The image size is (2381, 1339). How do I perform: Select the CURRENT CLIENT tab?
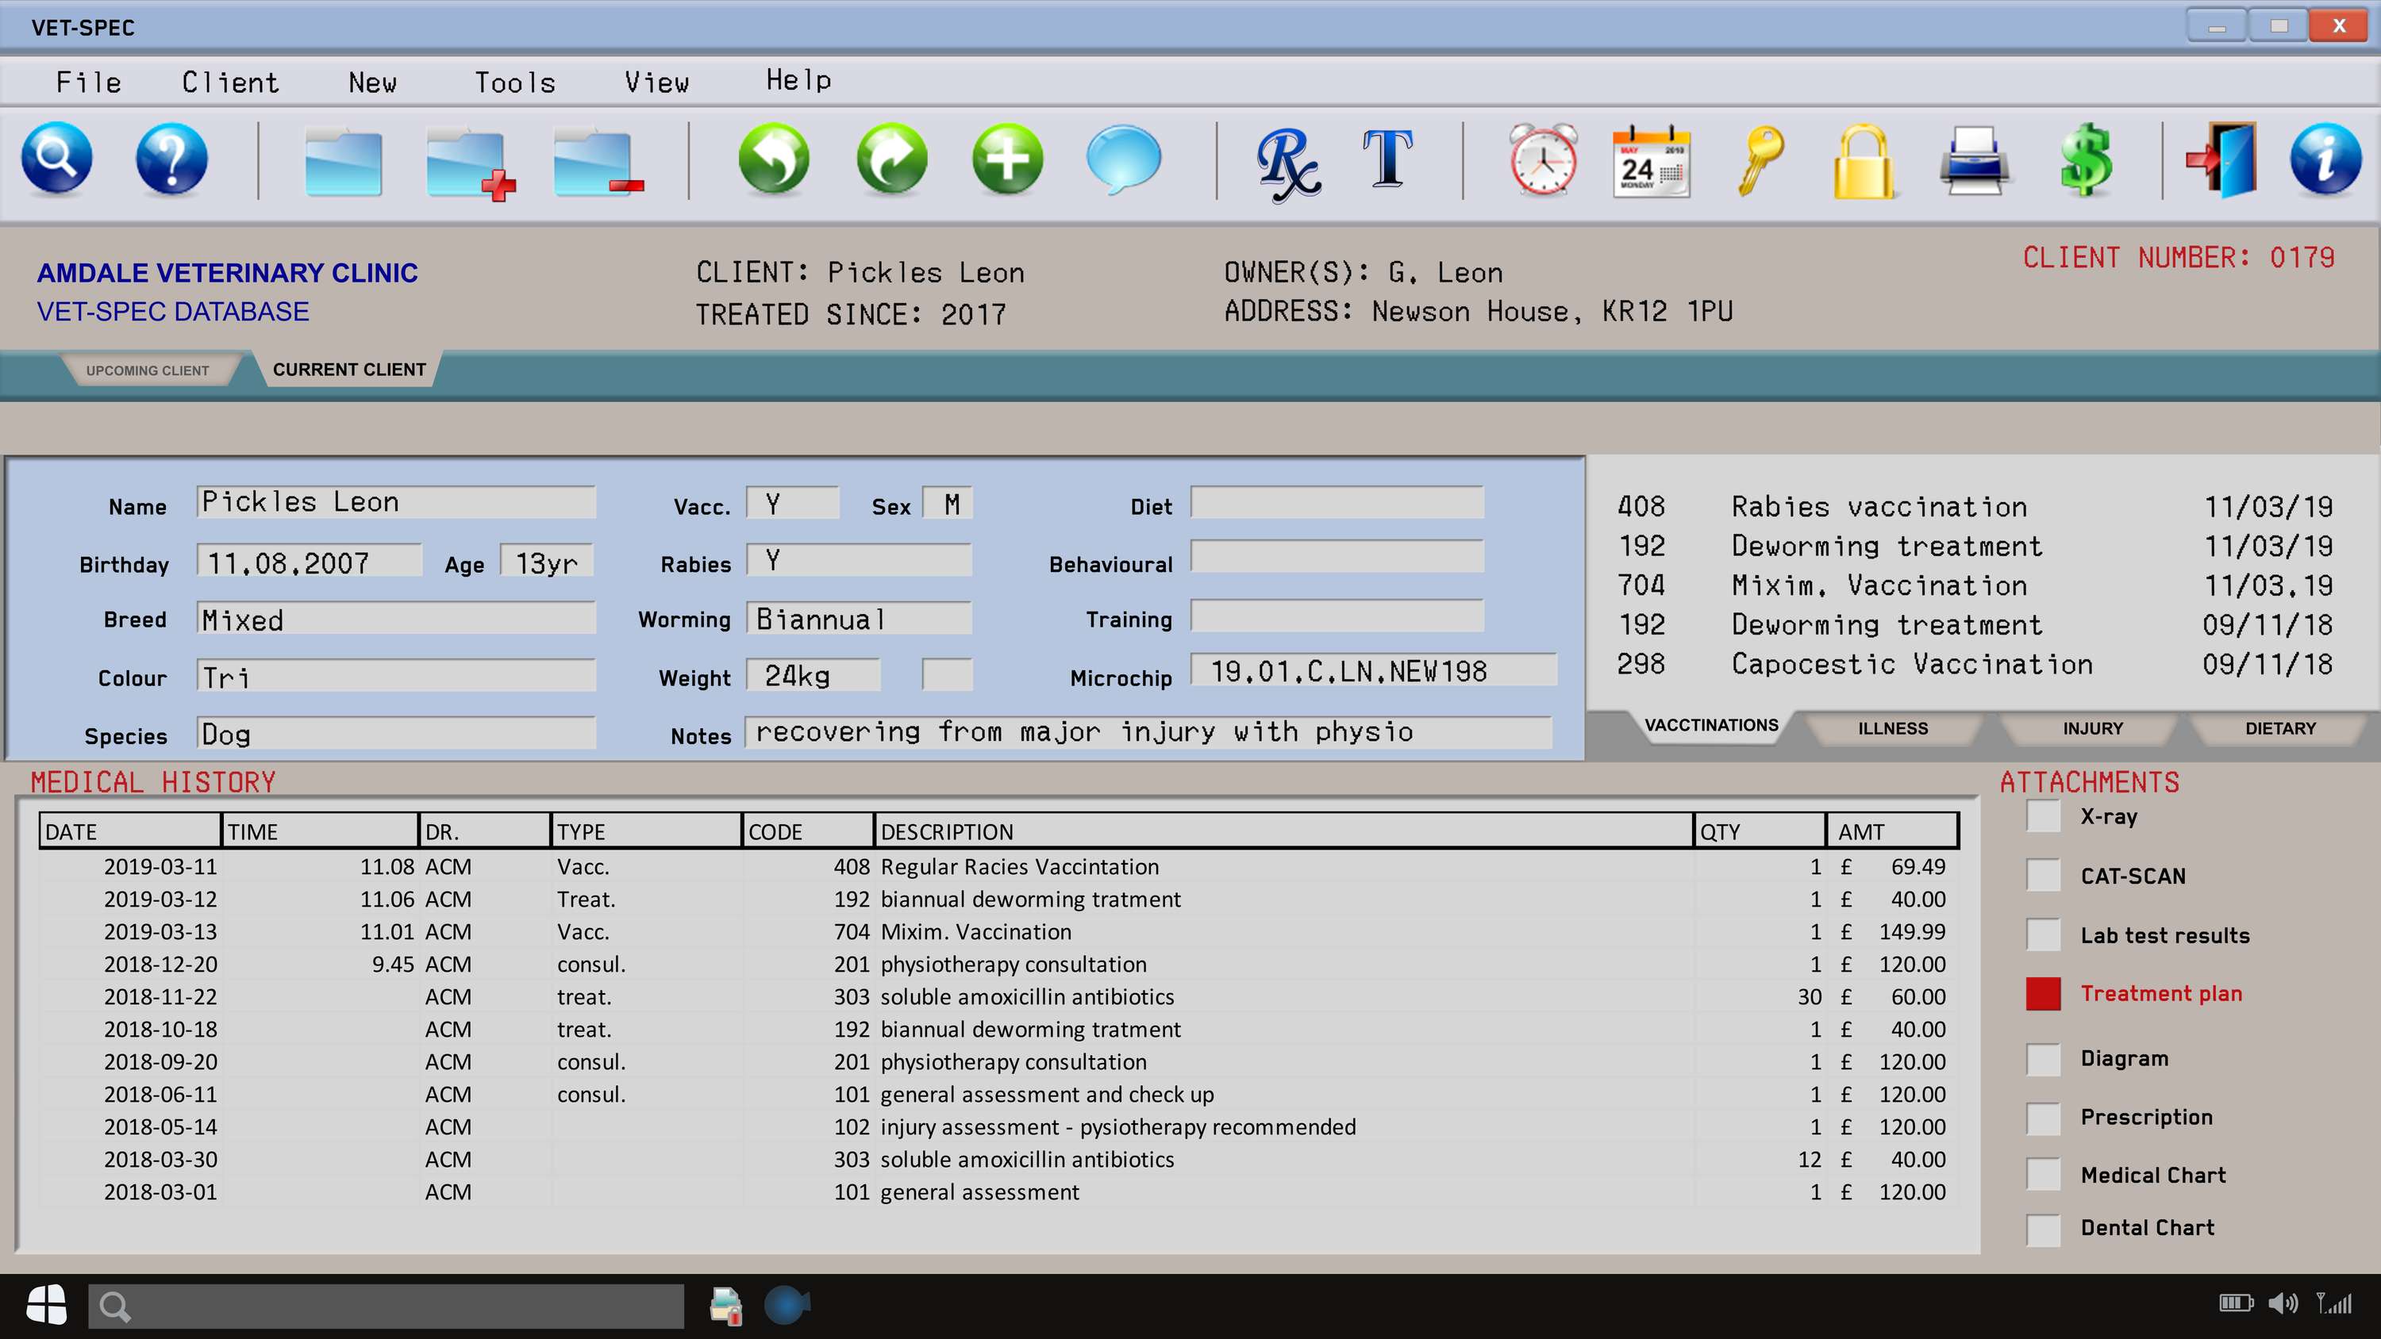[x=349, y=370]
